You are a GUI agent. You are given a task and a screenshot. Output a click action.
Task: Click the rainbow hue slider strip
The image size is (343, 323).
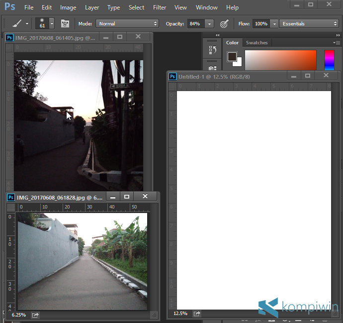tap(329, 60)
